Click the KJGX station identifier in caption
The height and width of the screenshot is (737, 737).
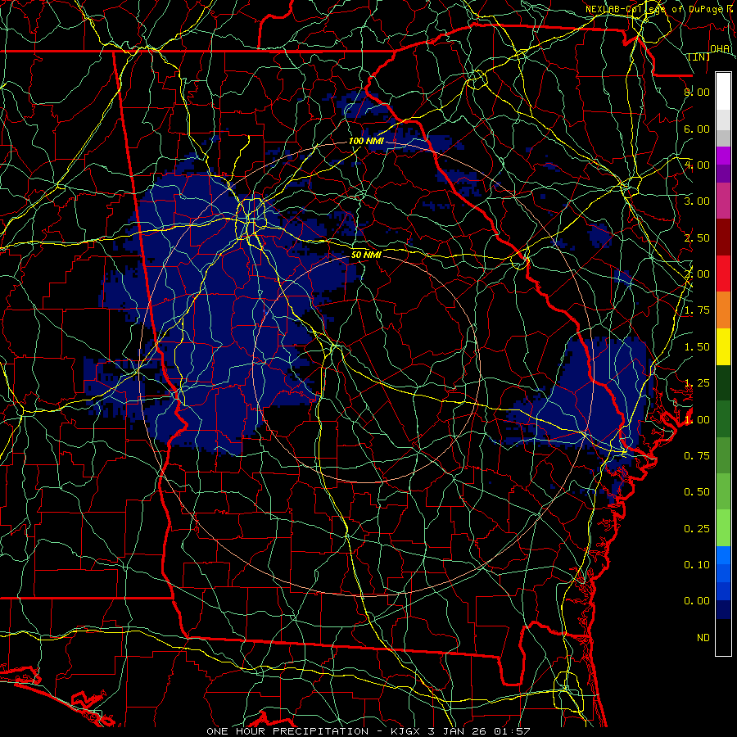point(406,731)
